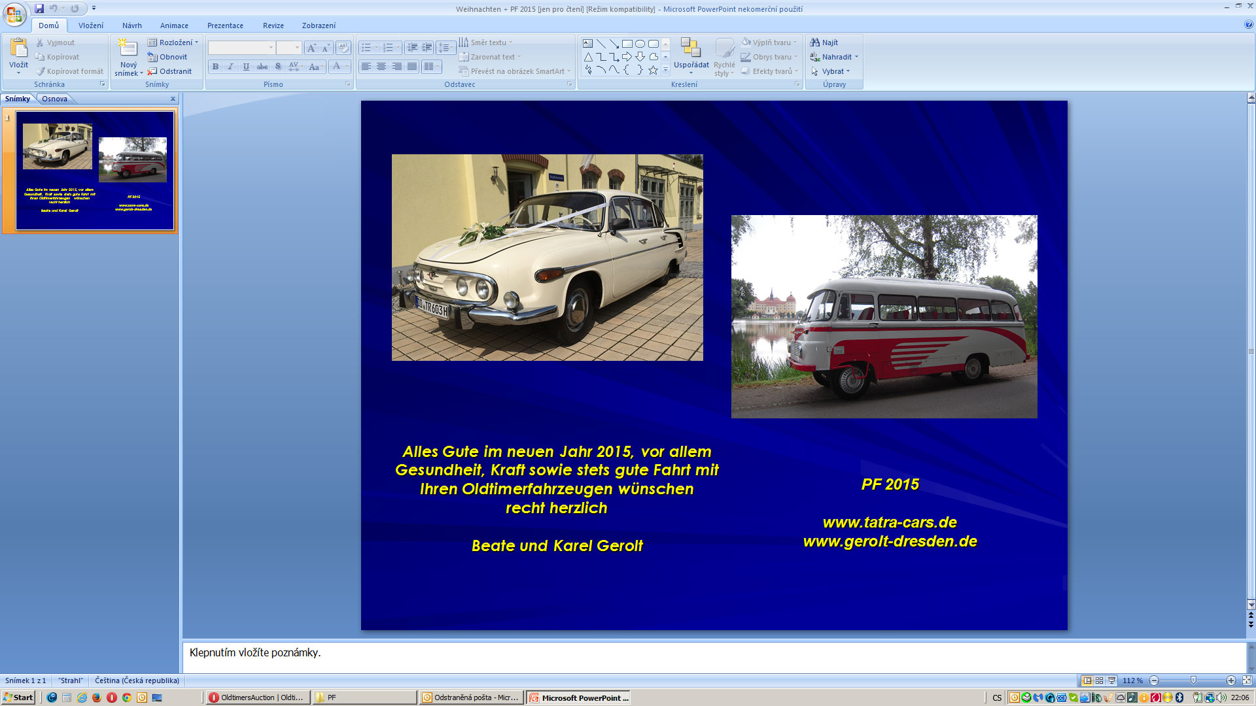Image resolution: width=1256 pixels, height=706 pixels.
Task: Click the Save icon in quick access toolbar
Action: point(39,8)
